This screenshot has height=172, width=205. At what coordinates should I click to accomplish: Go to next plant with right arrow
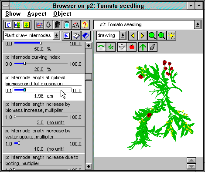click(x=142, y=36)
